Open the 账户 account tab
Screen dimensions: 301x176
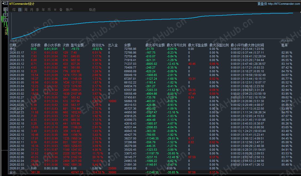click(69, 10)
